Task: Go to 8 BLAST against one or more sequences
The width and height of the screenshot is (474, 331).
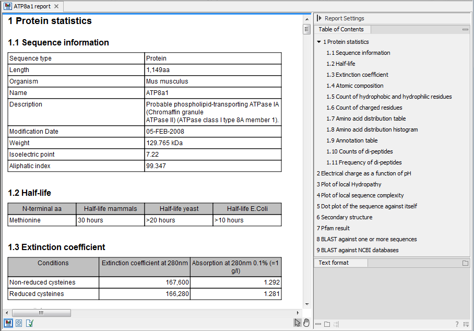Action: point(366,239)
